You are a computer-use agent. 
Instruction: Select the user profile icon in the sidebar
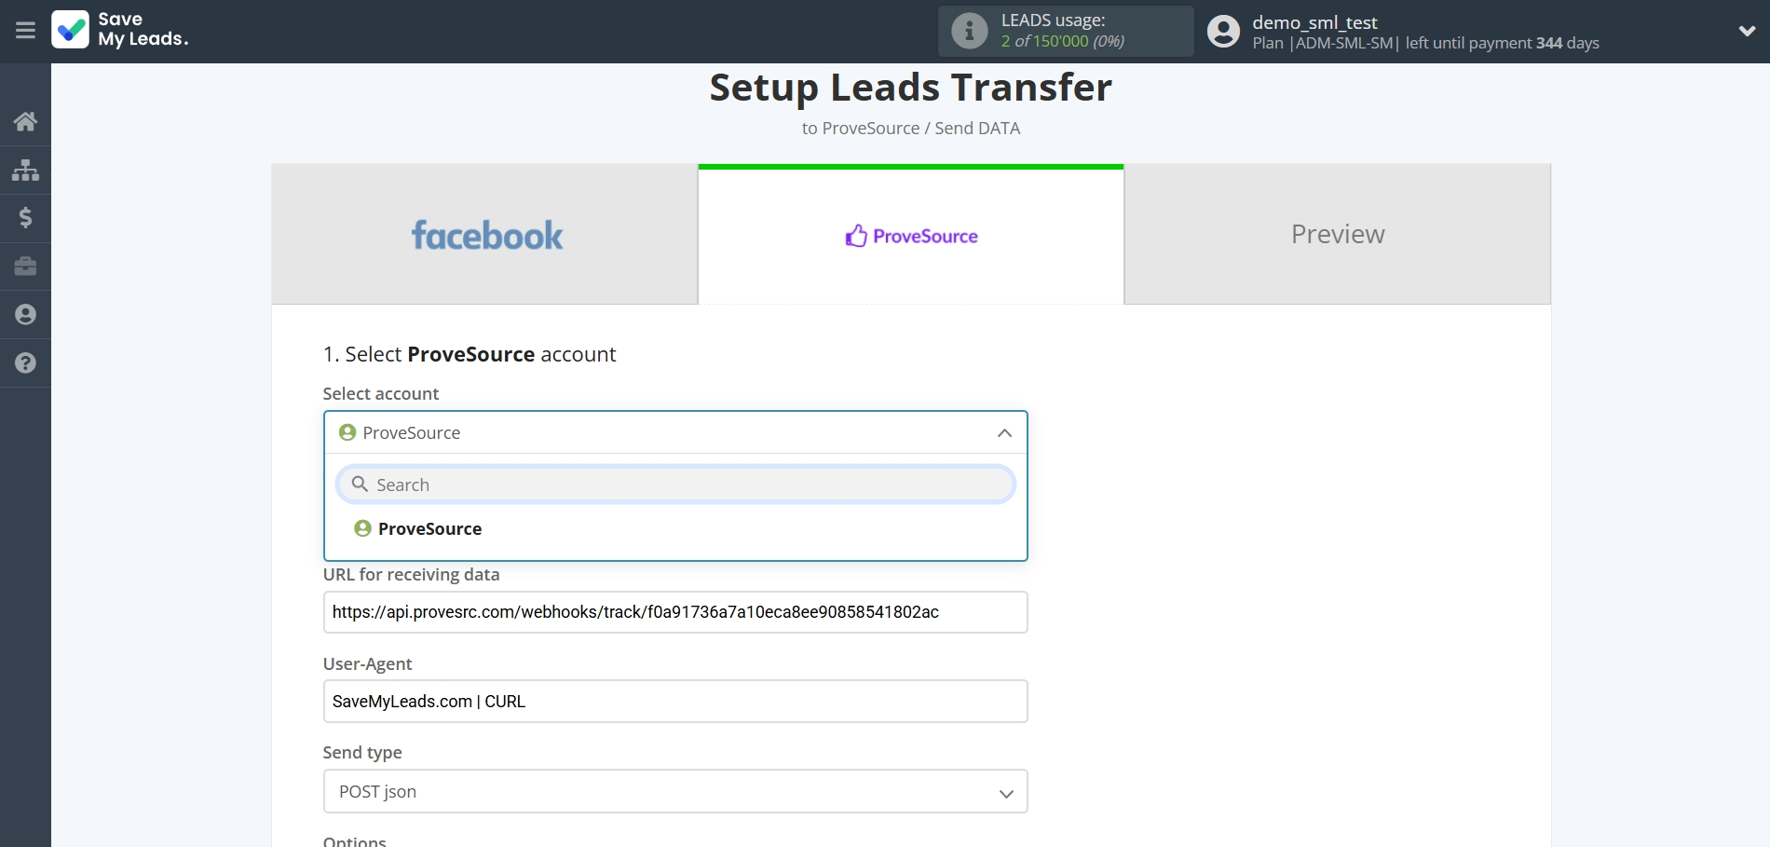(x=25, y=315)
